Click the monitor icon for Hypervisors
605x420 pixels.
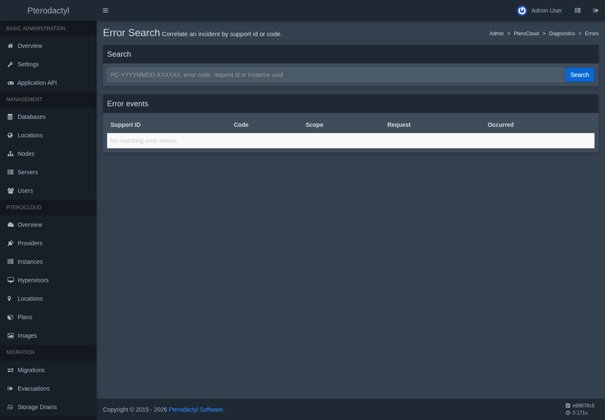(11, 280)
